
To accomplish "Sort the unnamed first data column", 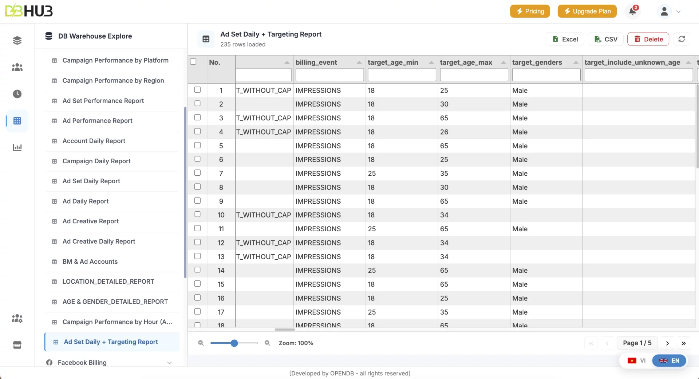I will coord(287,63).
